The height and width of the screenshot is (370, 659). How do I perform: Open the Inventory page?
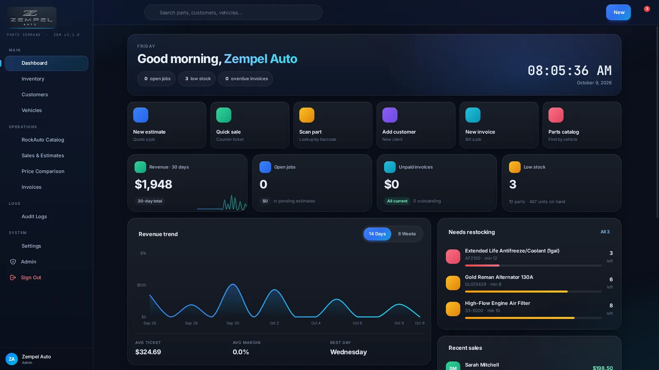click(47, 79)
